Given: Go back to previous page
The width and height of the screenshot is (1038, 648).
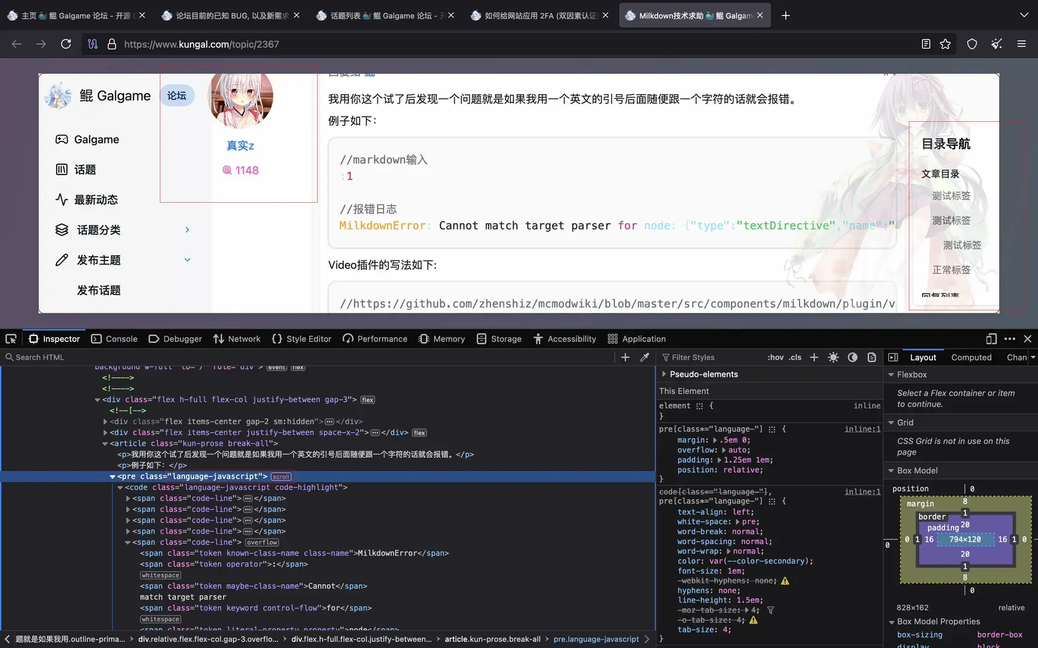Looking at the screenshot, I should (16, 44).
